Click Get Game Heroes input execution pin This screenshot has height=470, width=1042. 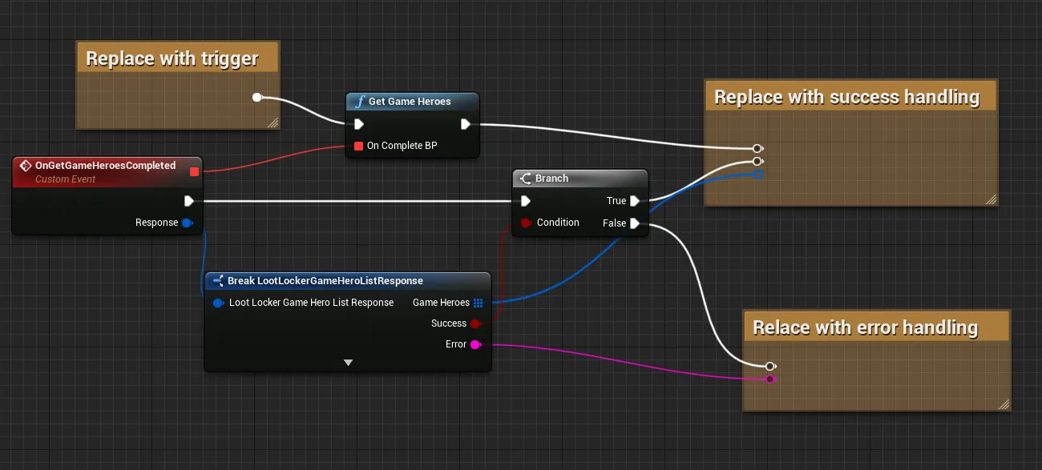pyautogui.click(x=359, y=124)
